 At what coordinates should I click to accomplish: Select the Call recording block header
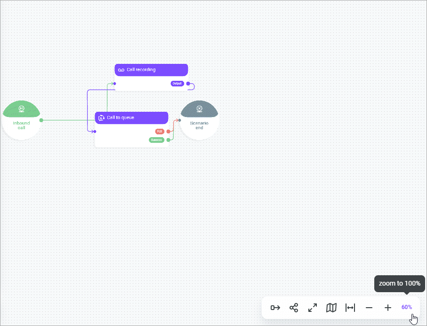pos(151,70)
